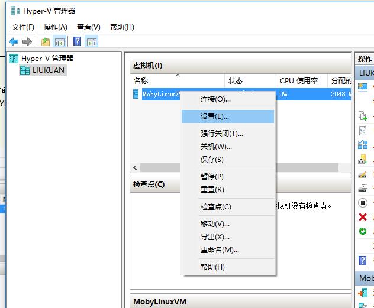Choose 关机(W)... in context menu
This screenshot has width=374, height=308.
(x=228, y=146)
